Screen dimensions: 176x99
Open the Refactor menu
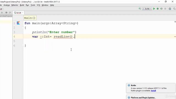pos(15,5)
